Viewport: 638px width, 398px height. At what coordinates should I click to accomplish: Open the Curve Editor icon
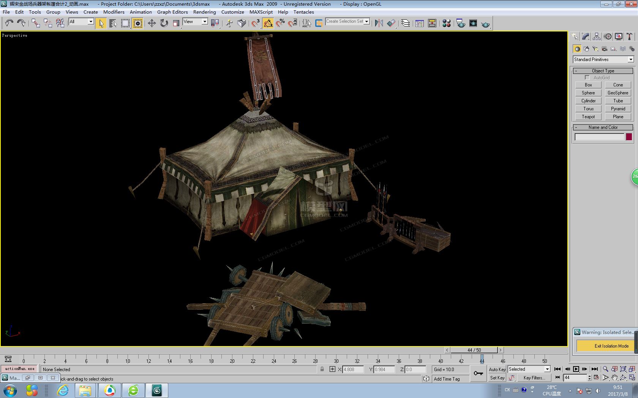coord(420,23)
